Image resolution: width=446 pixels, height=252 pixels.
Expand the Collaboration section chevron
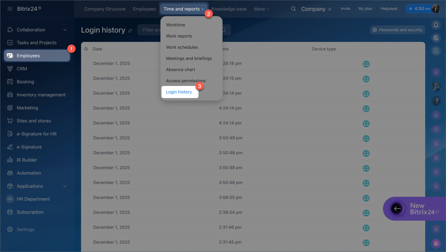pos(65,30)
